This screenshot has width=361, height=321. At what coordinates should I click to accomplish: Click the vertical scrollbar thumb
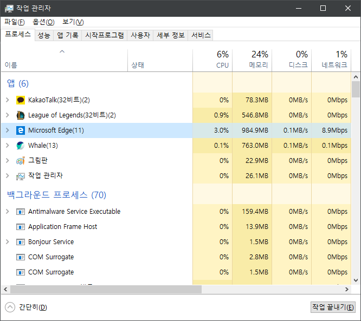(x=356, y=89)
